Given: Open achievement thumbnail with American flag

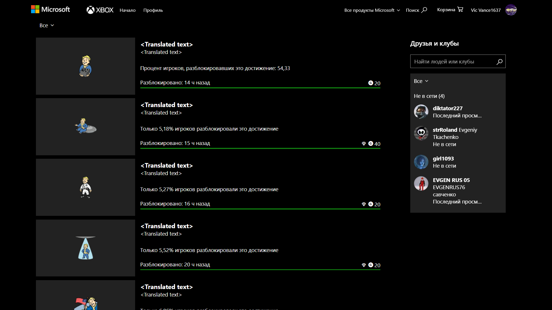Looking at the screenshot, I should (x=85, y=295).
